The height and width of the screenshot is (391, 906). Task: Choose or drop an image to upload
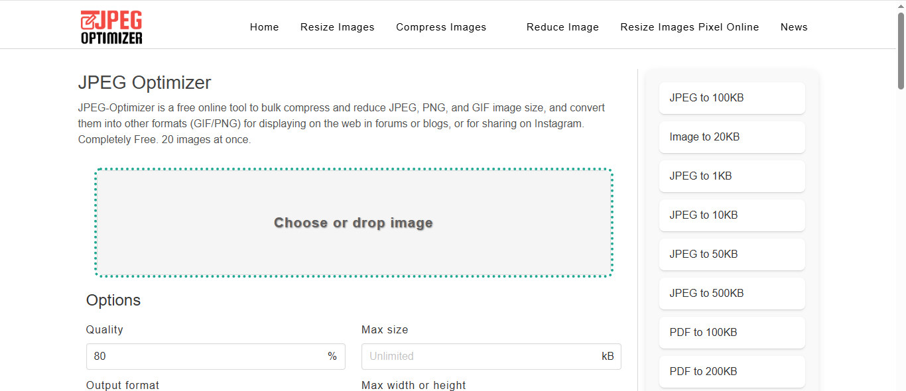(354, 223)
